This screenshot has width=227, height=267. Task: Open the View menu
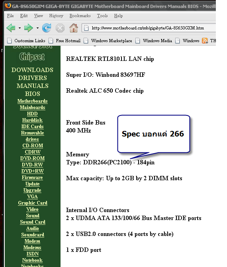coord(38,16)
